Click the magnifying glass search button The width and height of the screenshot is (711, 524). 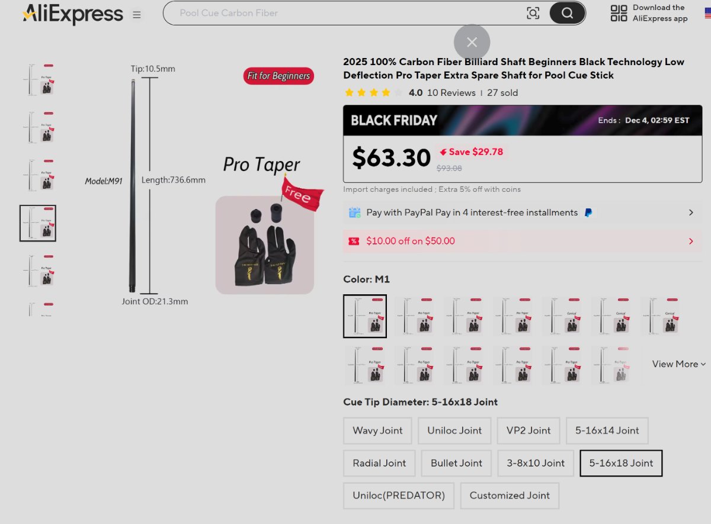(567, 13)
